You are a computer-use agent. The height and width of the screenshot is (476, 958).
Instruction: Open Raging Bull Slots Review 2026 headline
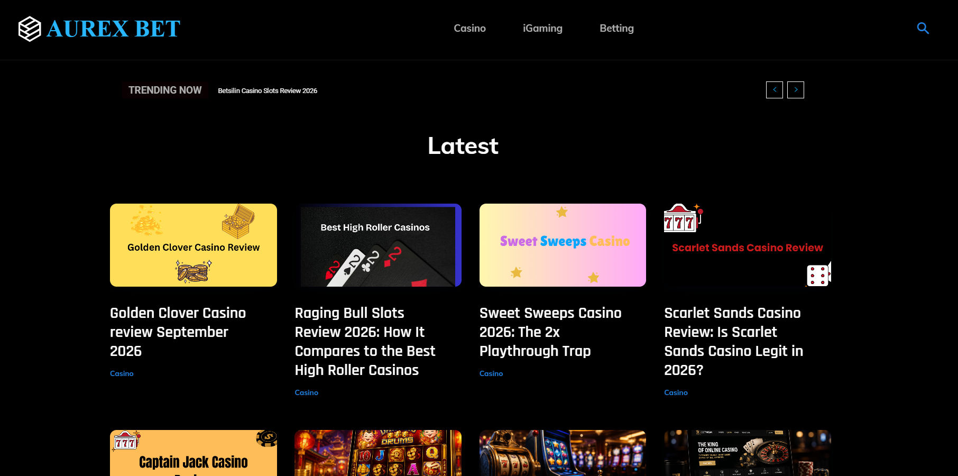(365, 341)
